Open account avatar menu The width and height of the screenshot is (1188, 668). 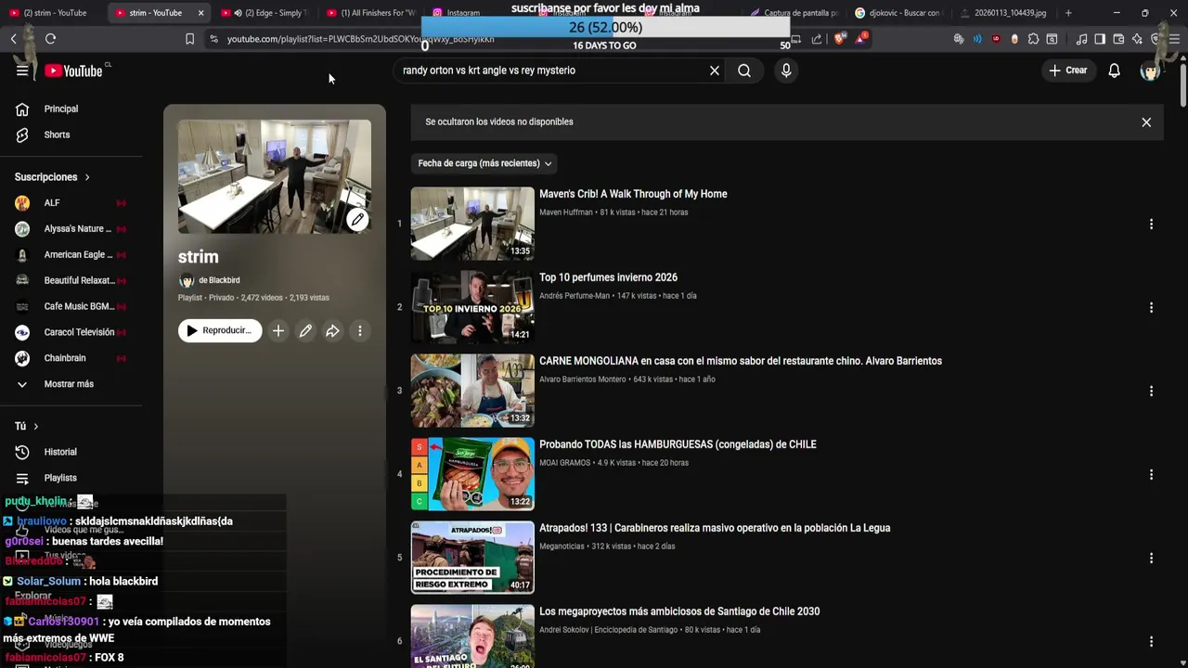coord(1150,71)
